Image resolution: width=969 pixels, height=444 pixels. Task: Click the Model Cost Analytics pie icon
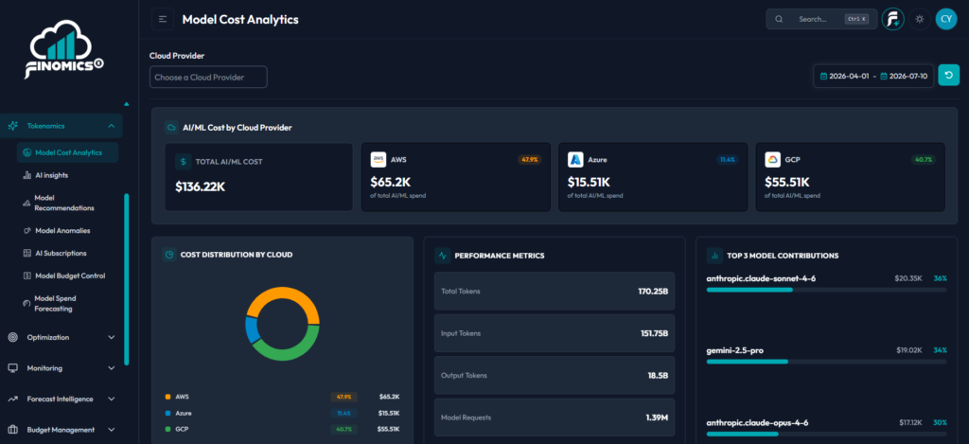pos(27,152)
